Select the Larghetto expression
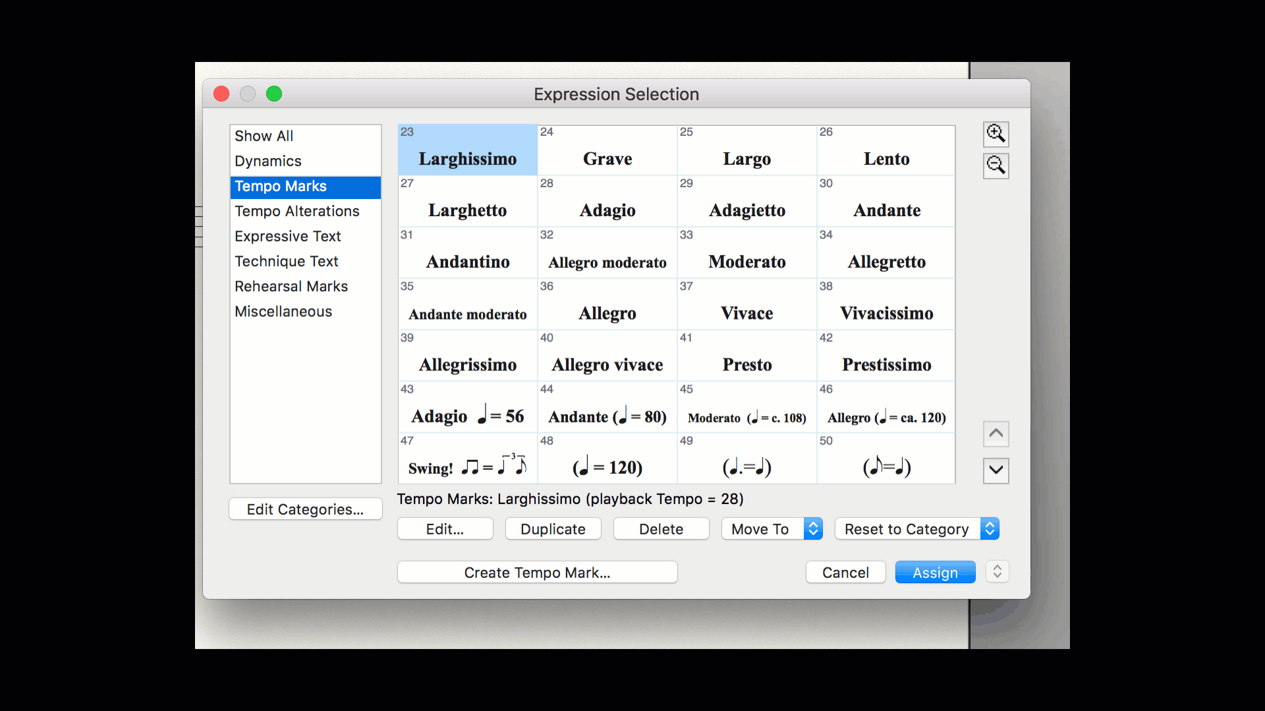The height and width of the screenshot is (711, 1265). [468, 202]
